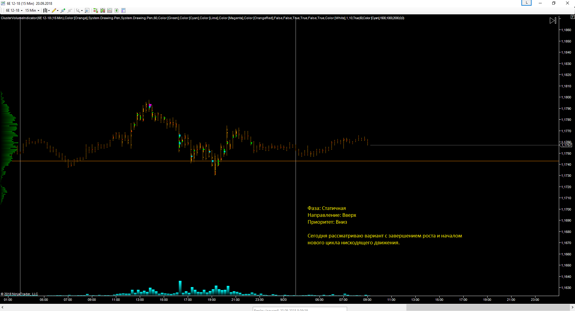The image size is (575, 311).
Task: Open the 15 Min interval dropdown
Action: (x=32, y=10)
